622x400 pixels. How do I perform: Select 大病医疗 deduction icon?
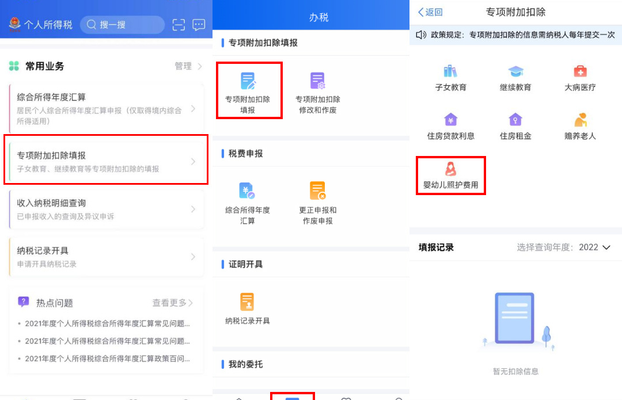580,71
